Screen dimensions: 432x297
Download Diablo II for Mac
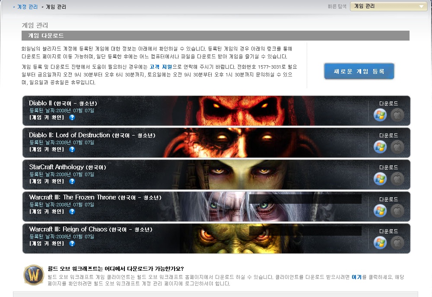click(397, 115)
